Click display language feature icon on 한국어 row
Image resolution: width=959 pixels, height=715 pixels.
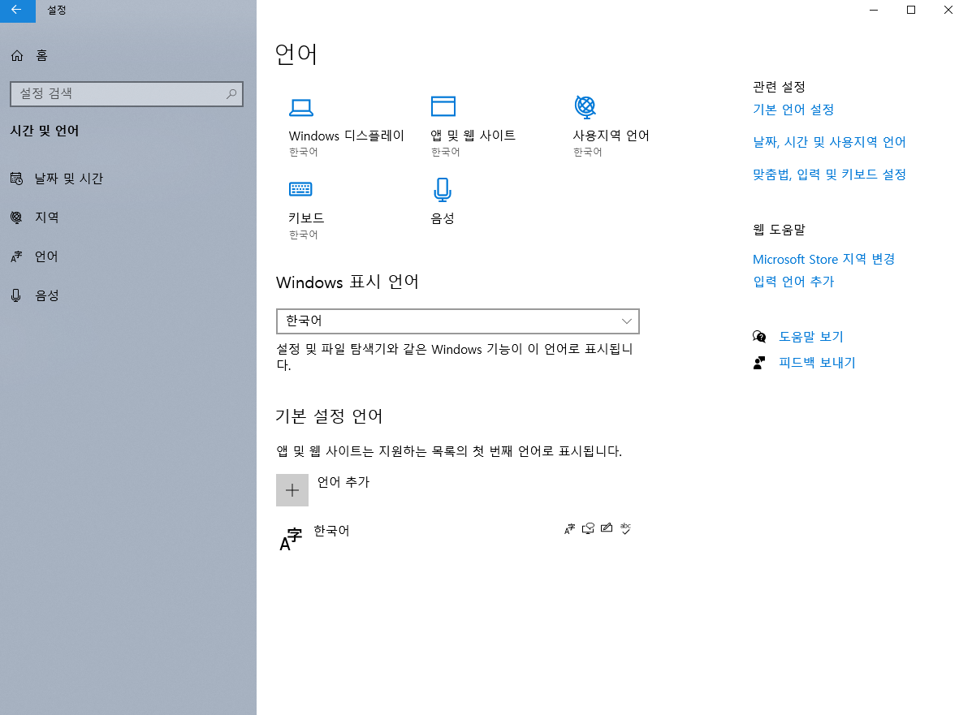click(569, 528)
